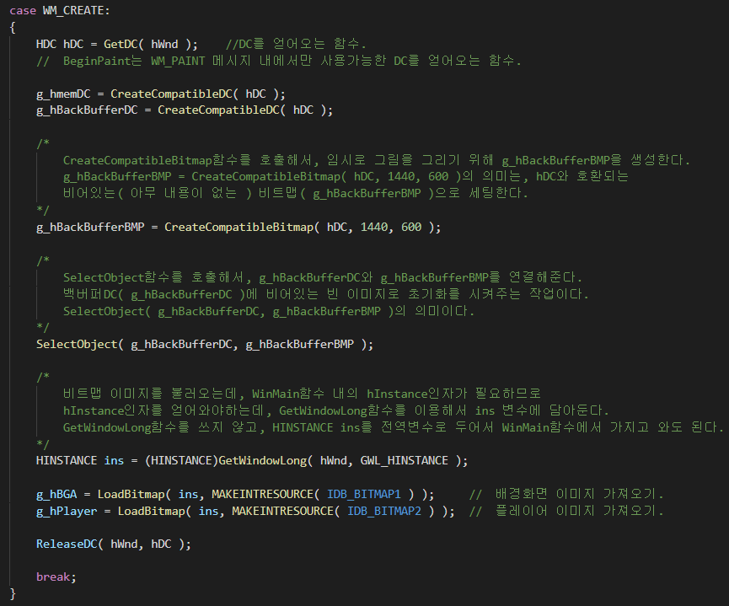Click the '//DC를 얻어오는 함수.' comment
This screenshot has height=606, width=729.
pyautogui.click(x=296, y=44)
